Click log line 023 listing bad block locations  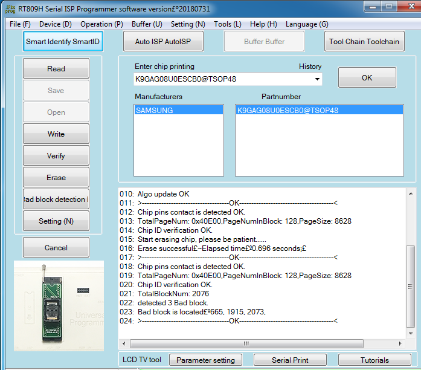point(193,312)
